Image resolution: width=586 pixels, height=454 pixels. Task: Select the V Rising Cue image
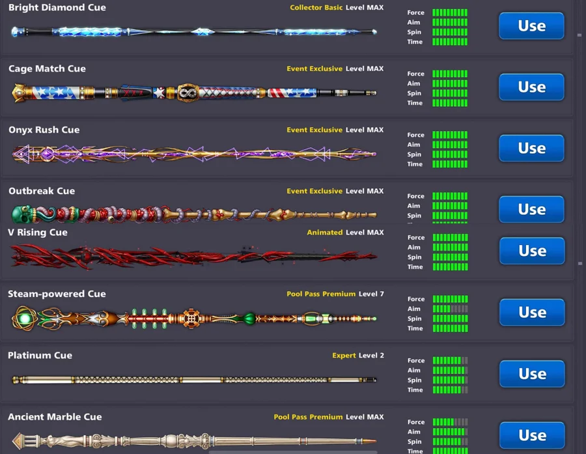(x=194, y=257)
